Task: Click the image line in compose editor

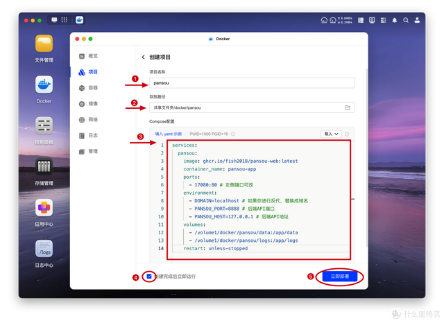Action: coord(241,161)
